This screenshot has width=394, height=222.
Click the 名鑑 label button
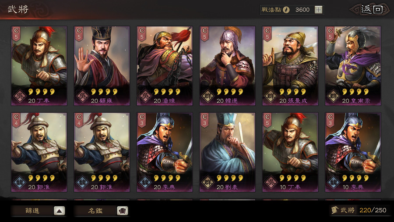point(95,211)
